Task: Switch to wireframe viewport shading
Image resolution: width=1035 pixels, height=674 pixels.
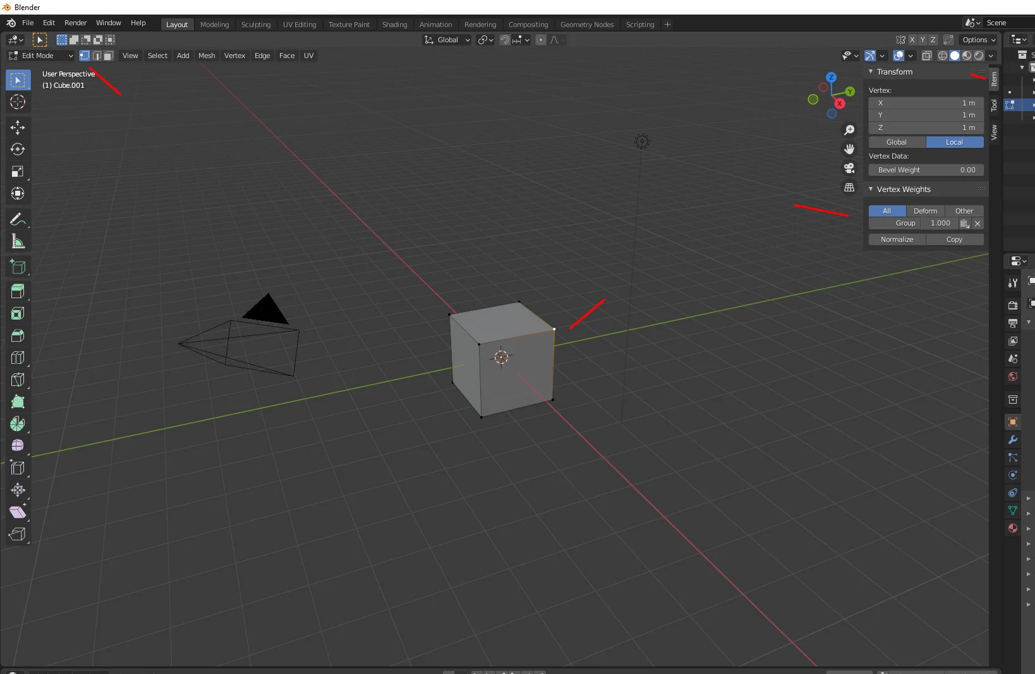Action: (x=943, y=56)
